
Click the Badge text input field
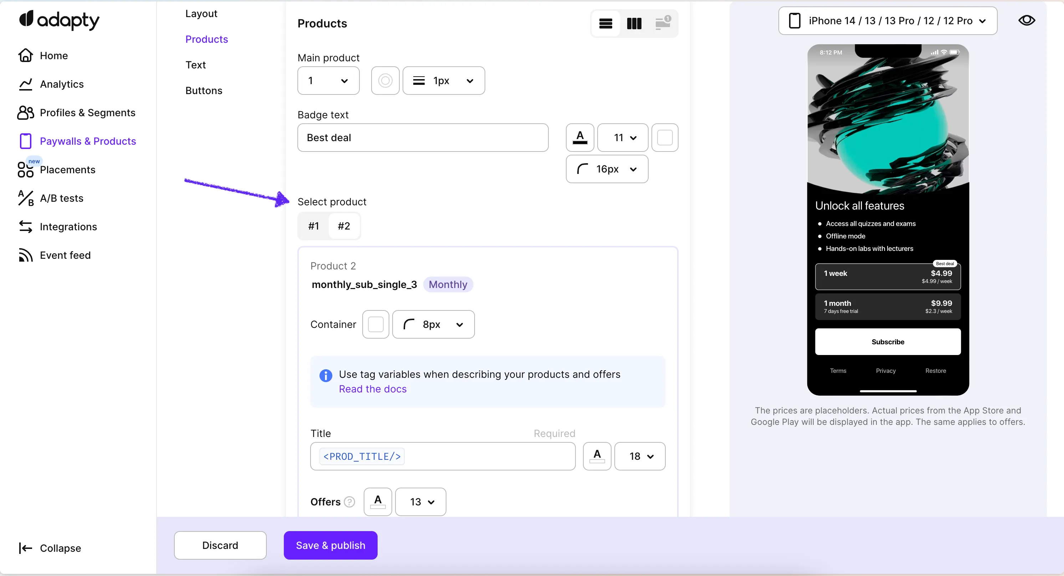[423, 138]
